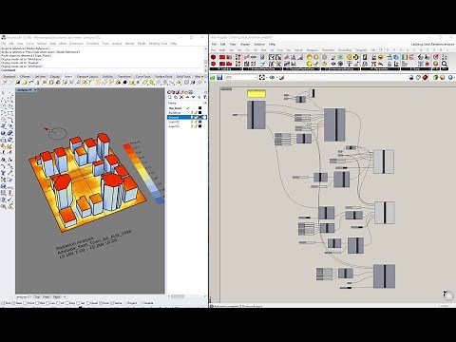The width and height of the screenshot is (456, 342).
Task: Click Zoom Extents icon in Grasshopper canvas toolbar
Action: [x=262, y=77]
